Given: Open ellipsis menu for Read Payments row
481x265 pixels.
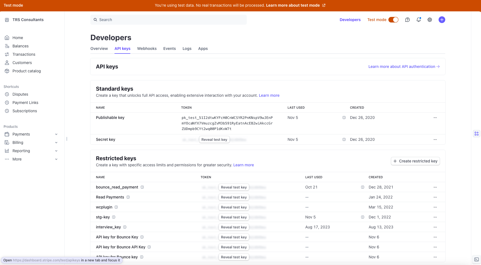Looking at the screenshot, I should [x=435, y=197].
